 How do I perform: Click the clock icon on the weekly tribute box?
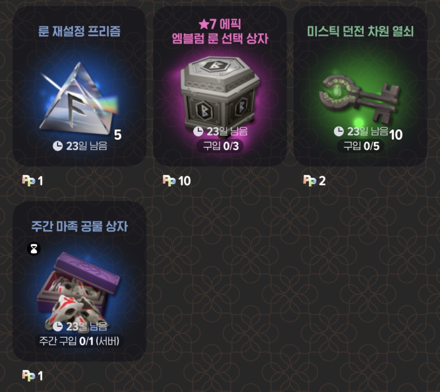[58, 326]
